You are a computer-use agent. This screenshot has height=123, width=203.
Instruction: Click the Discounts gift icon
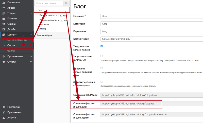(4, 24)
